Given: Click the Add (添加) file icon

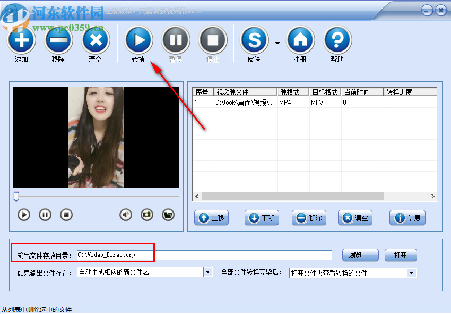Looking at the screenshot, I should [x=21, y=40].
